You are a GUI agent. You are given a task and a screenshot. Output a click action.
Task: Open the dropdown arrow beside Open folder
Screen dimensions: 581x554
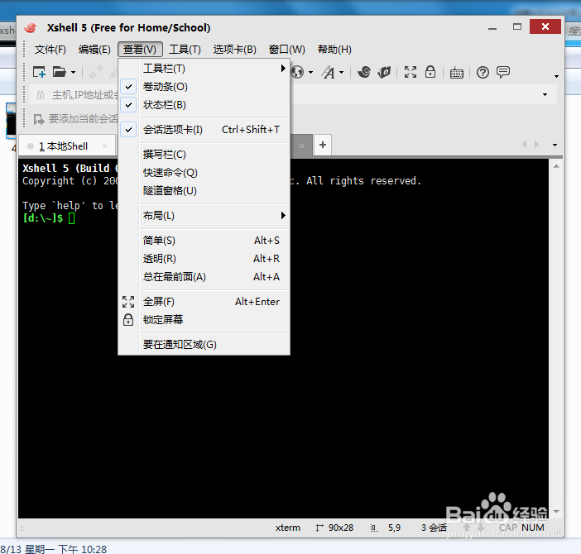pos(73,73)
